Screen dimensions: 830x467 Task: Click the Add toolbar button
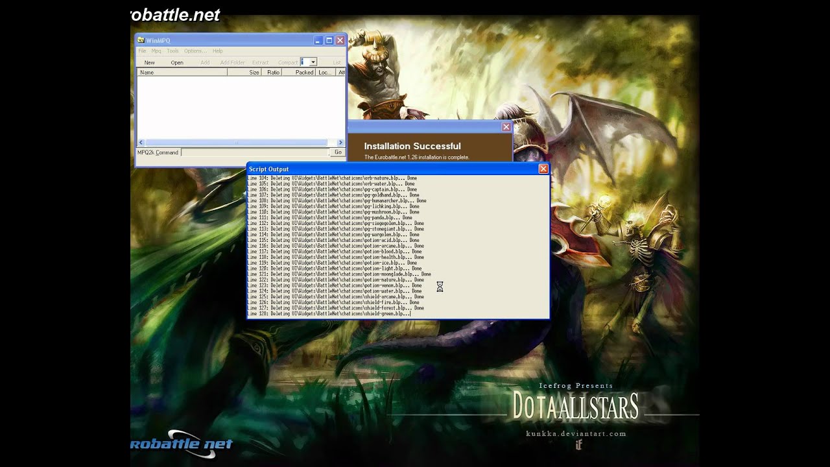coord(205,62)
